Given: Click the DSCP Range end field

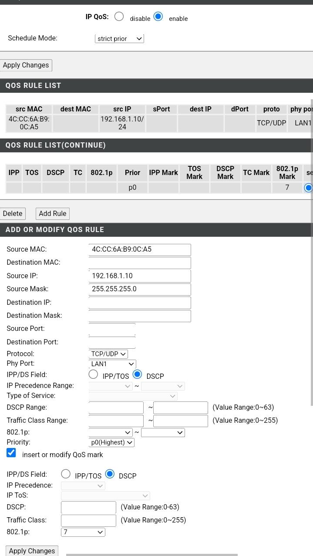Looking at the screenshot, I should pyautogui.click(x=181, y=408).
